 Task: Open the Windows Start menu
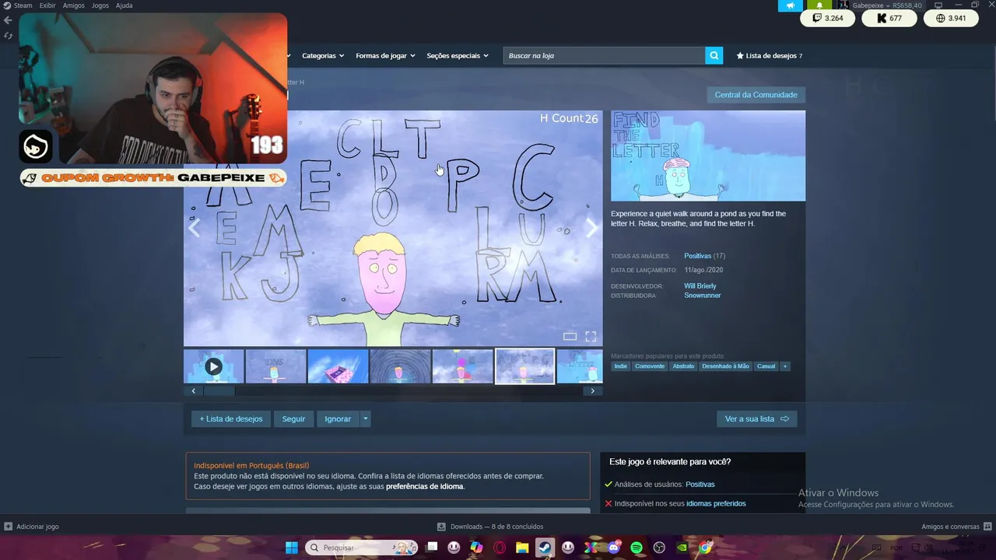click(x=292, y=548)
